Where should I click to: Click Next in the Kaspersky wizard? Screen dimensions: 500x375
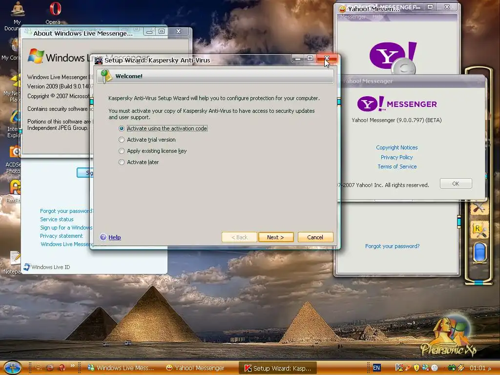point(276,237)
